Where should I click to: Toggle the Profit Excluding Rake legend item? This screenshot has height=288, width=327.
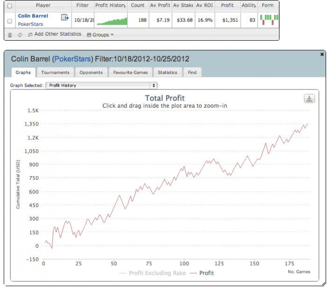tap(152, 273)
